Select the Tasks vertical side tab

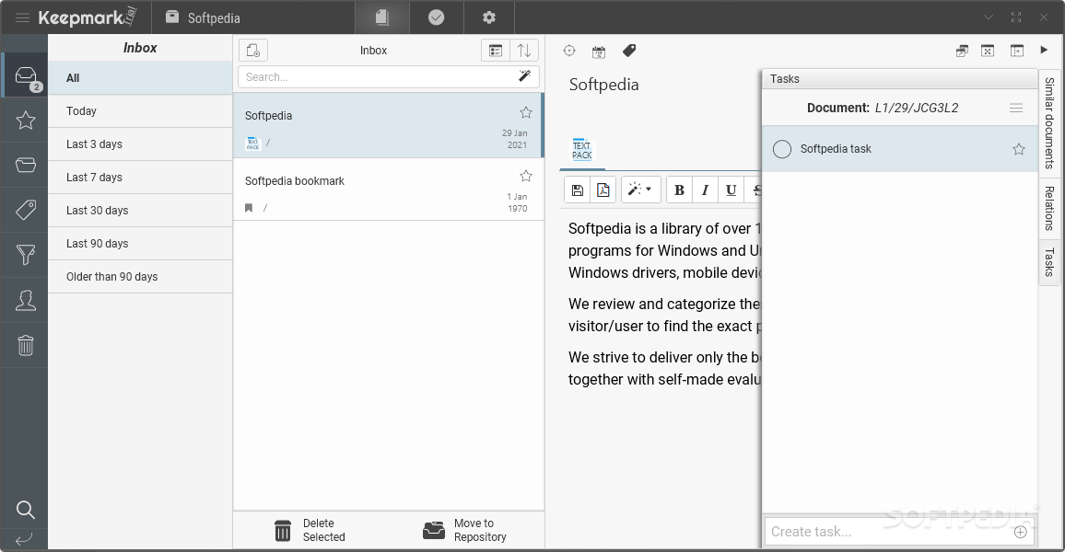[1049, 262]
